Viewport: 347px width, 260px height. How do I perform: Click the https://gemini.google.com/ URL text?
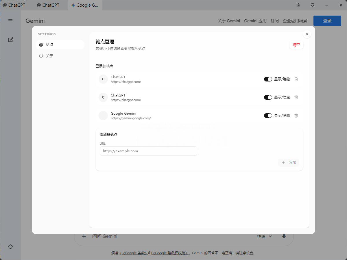131,118
